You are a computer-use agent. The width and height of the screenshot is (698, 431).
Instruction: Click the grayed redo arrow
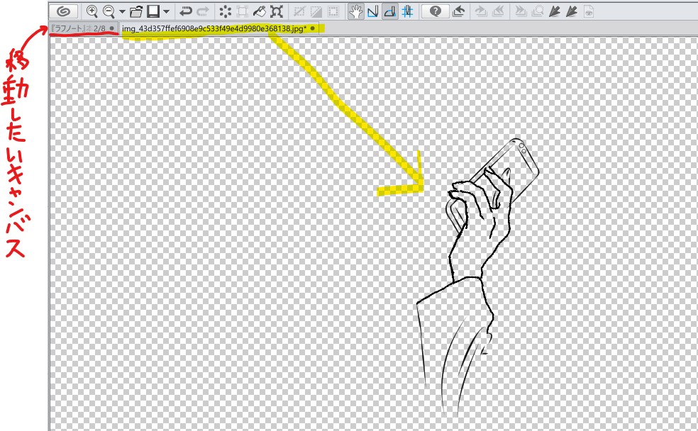click(x=203, y=11)
